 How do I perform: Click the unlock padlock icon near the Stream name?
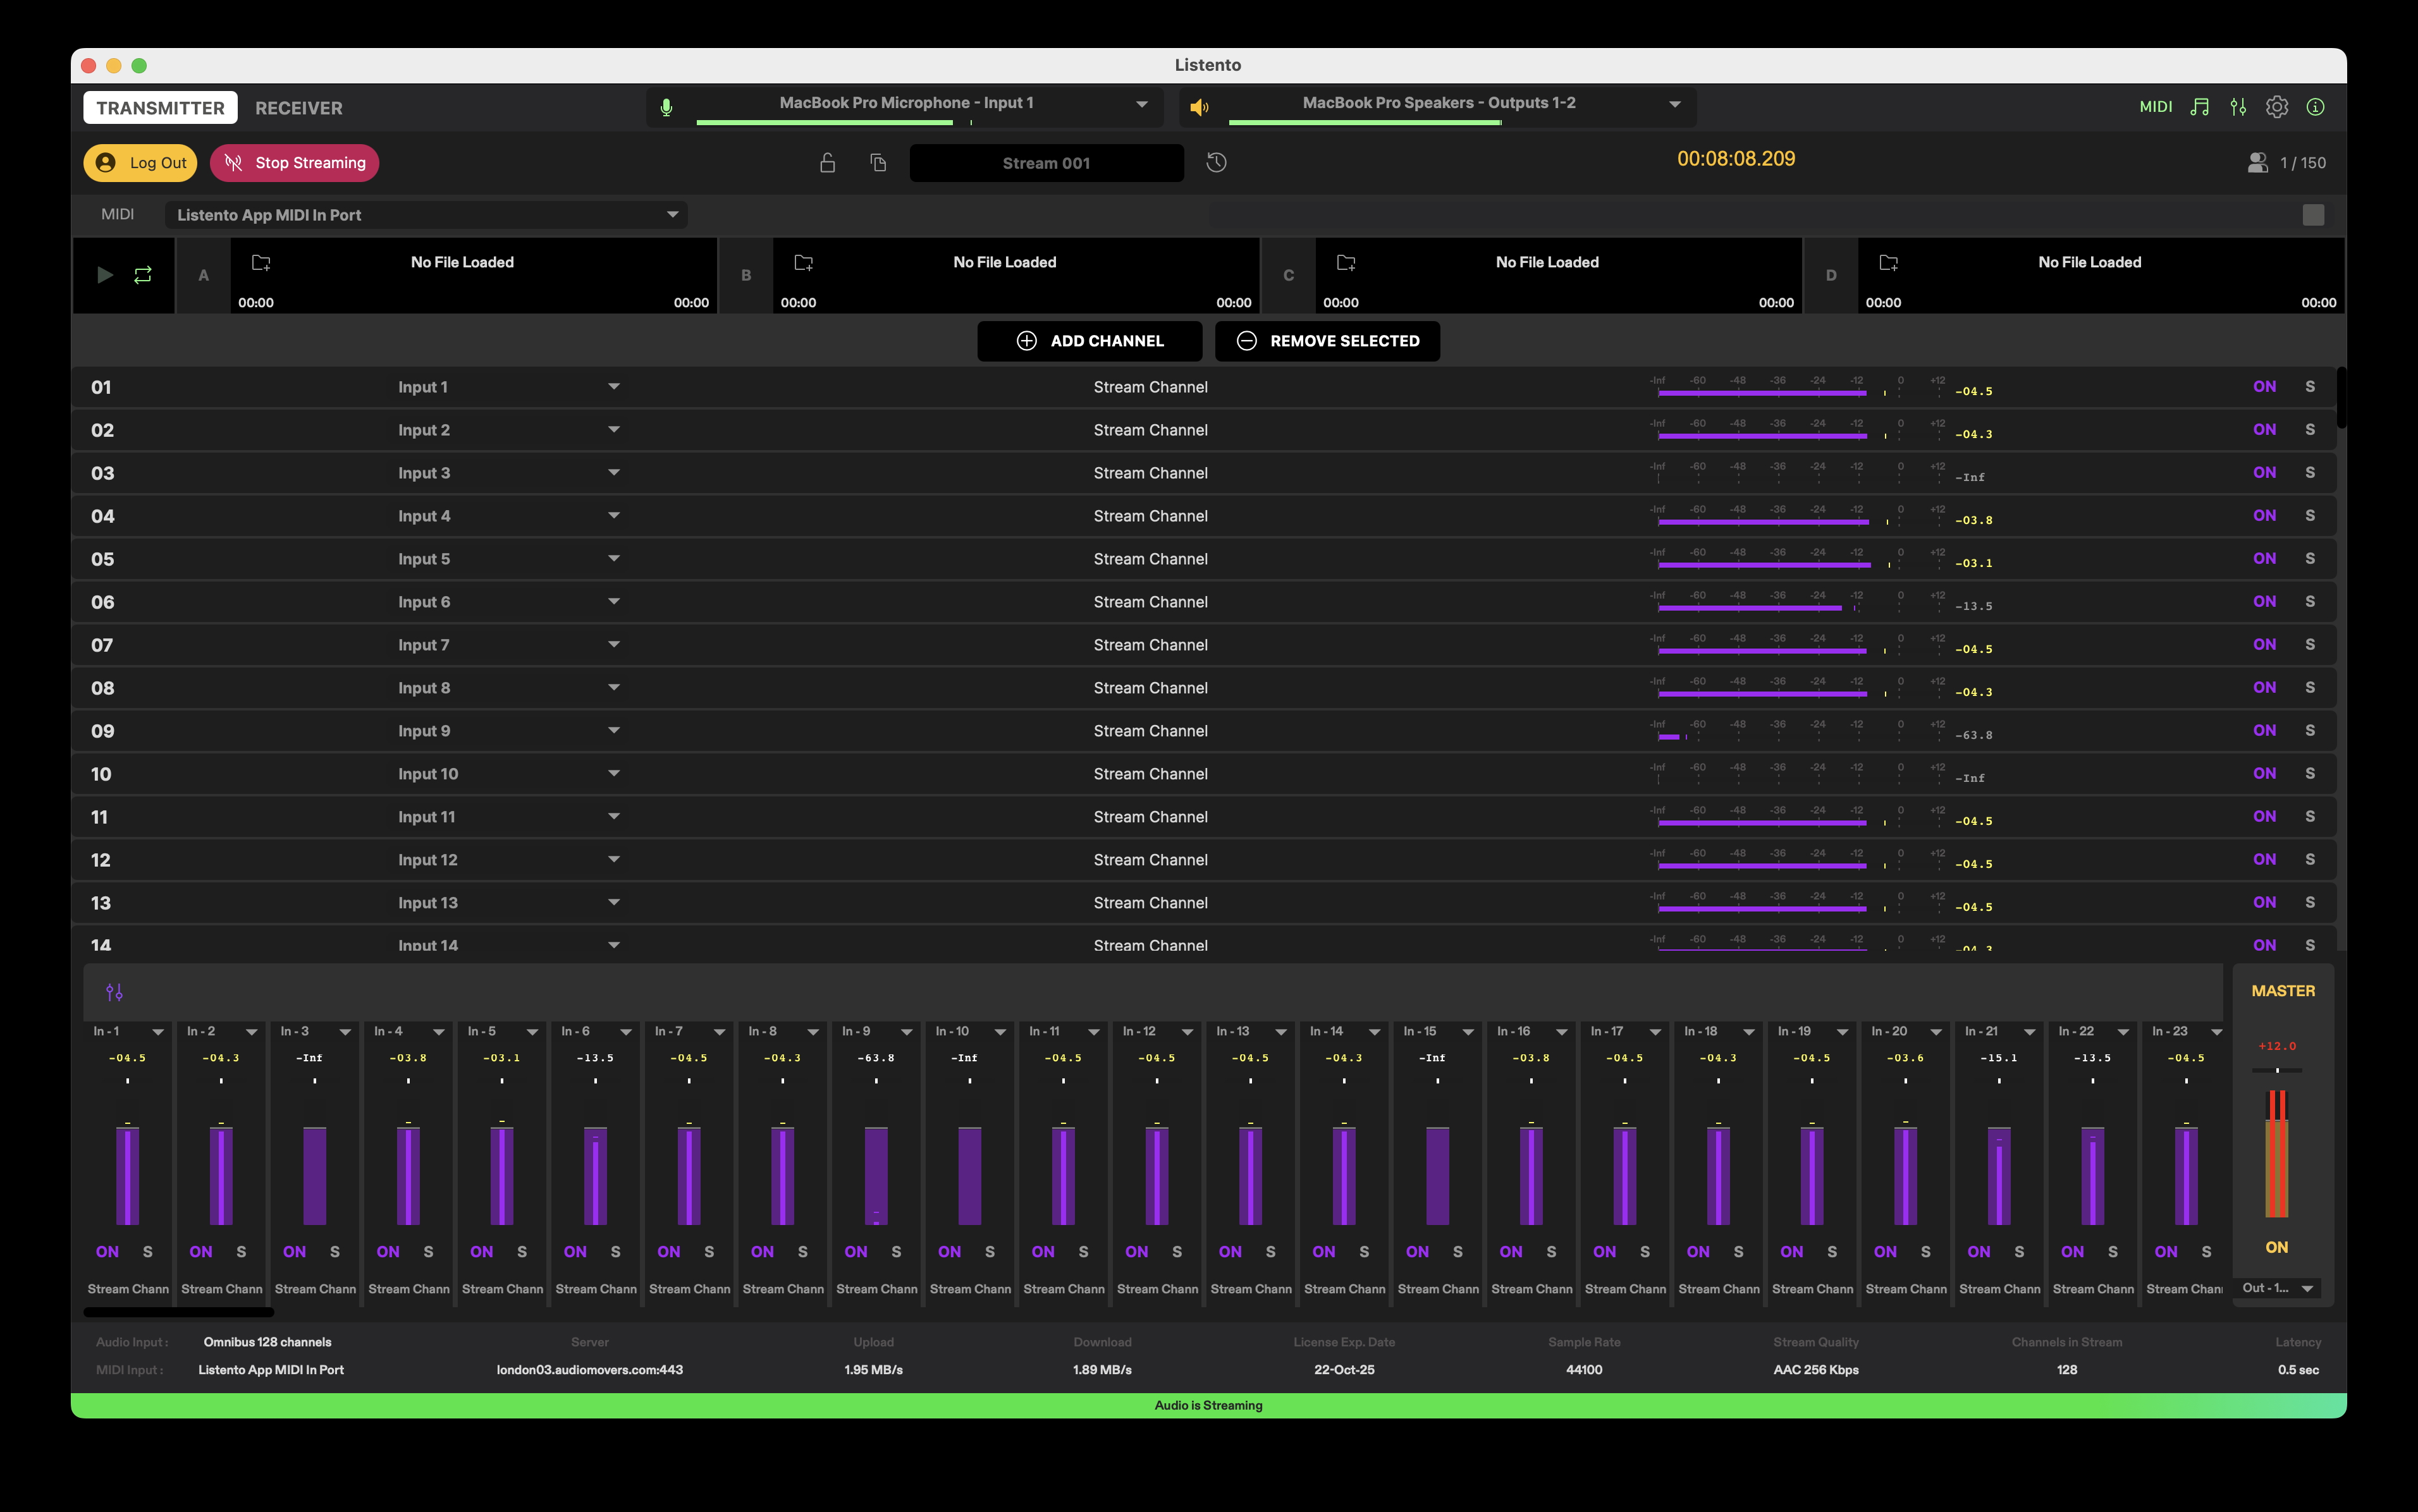pos(827,163)
